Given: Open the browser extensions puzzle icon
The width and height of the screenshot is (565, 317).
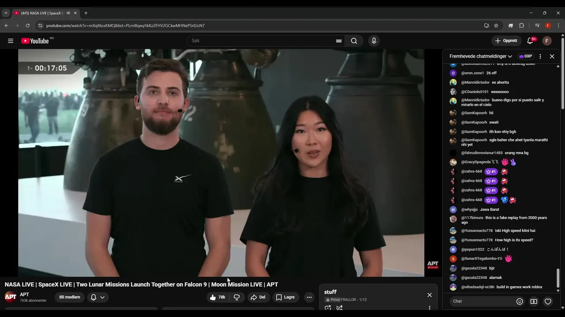Looking at the screenshot, I should 521,26.
